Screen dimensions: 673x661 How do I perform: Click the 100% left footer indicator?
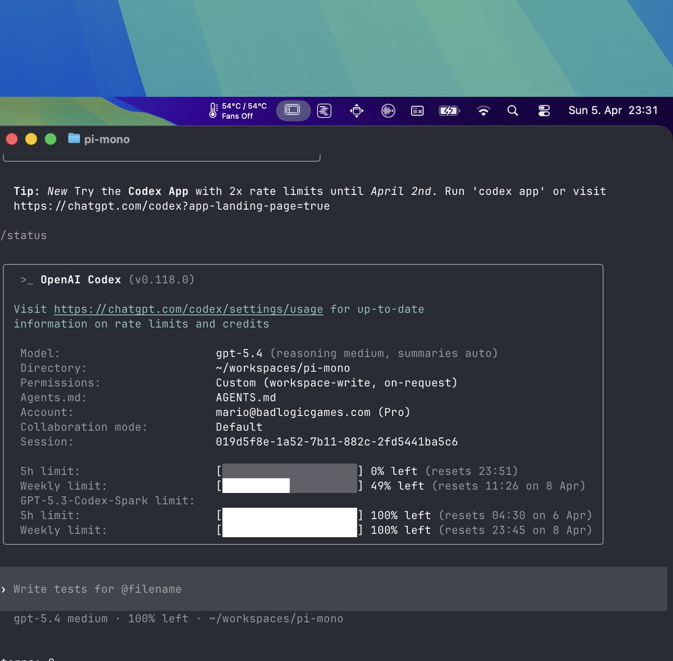(x=158, y=618)
